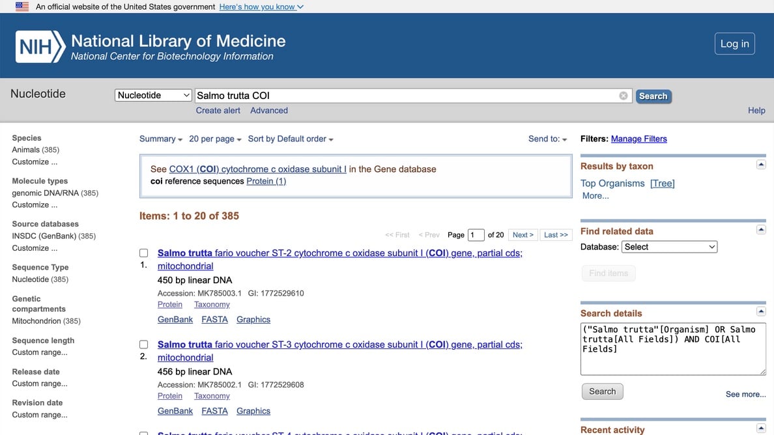This screenshot has width=774, height=435.
Task: Collapse the Search details panel
Action: click(761, 311)
